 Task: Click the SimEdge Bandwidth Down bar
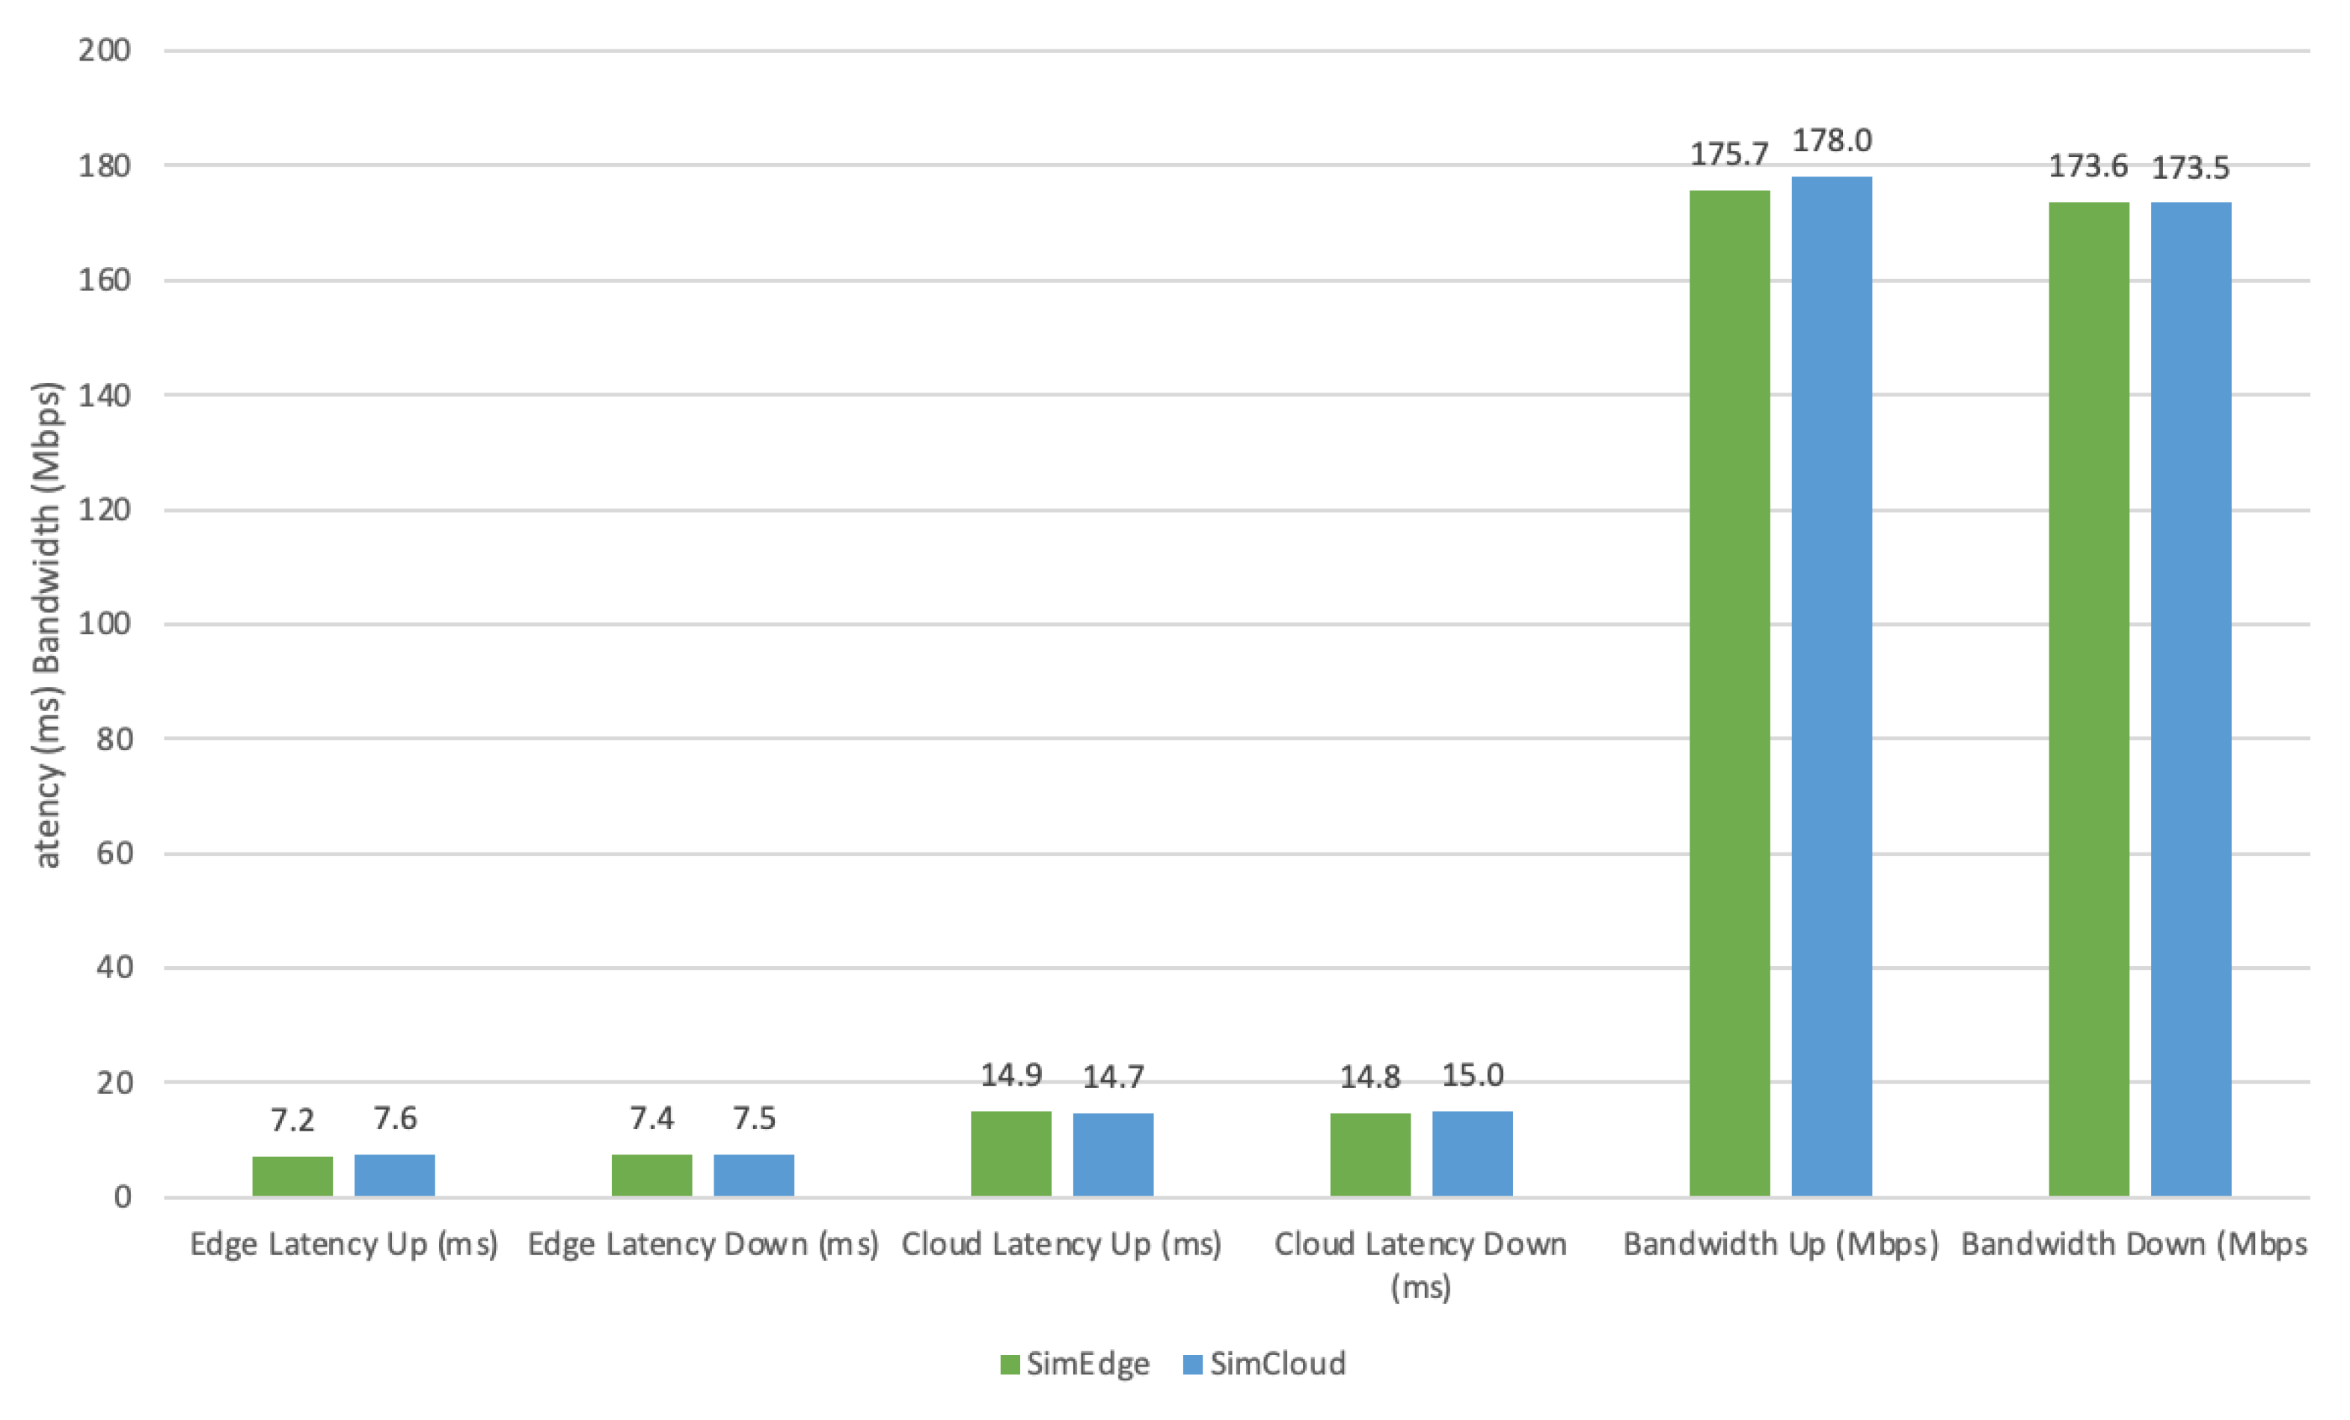(2089, 698)
